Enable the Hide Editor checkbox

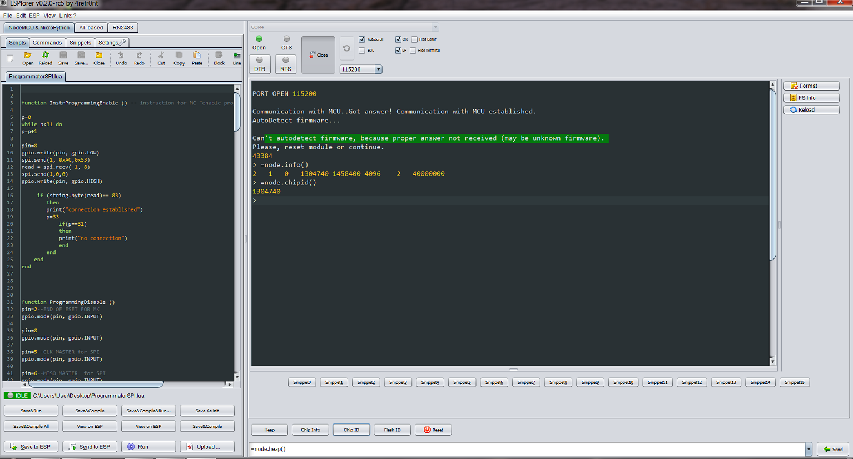pyautogui.click(x=414, y=39)
